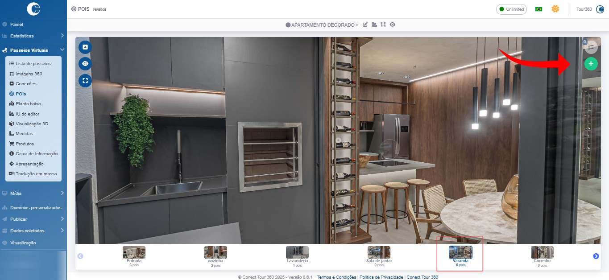Viewport: 609px width, 280px height.
Task: Click the Termos e Condições link
Action: pyautogui.click(x=336, y=277)
